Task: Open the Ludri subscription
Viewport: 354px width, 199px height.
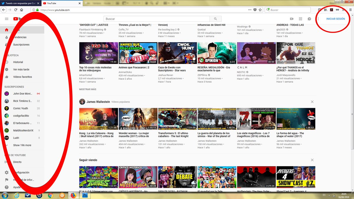Action: [x=22, y=138]
